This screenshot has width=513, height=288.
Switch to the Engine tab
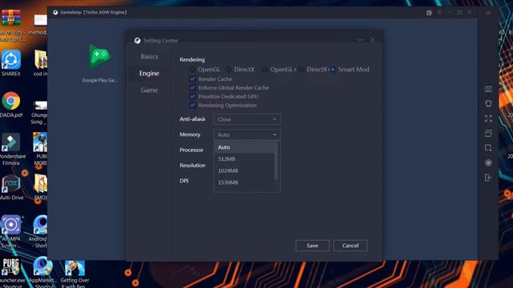pos(149,74)
